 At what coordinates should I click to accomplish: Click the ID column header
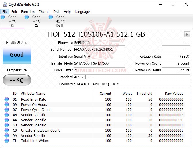pyautogui.click(x=15, y=94)
